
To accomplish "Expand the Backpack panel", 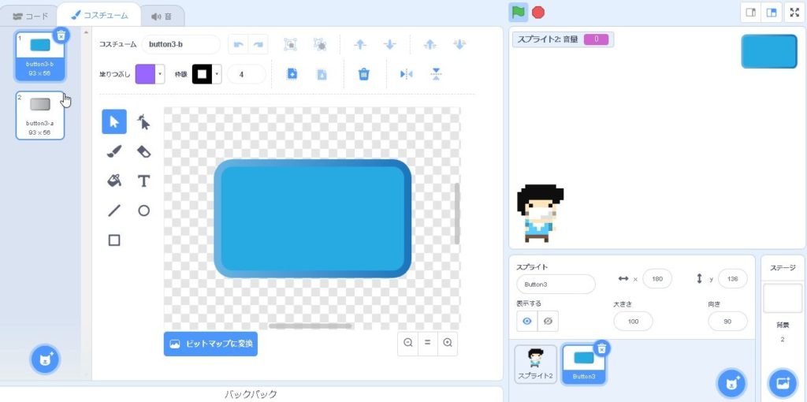I will coord(251,393).
